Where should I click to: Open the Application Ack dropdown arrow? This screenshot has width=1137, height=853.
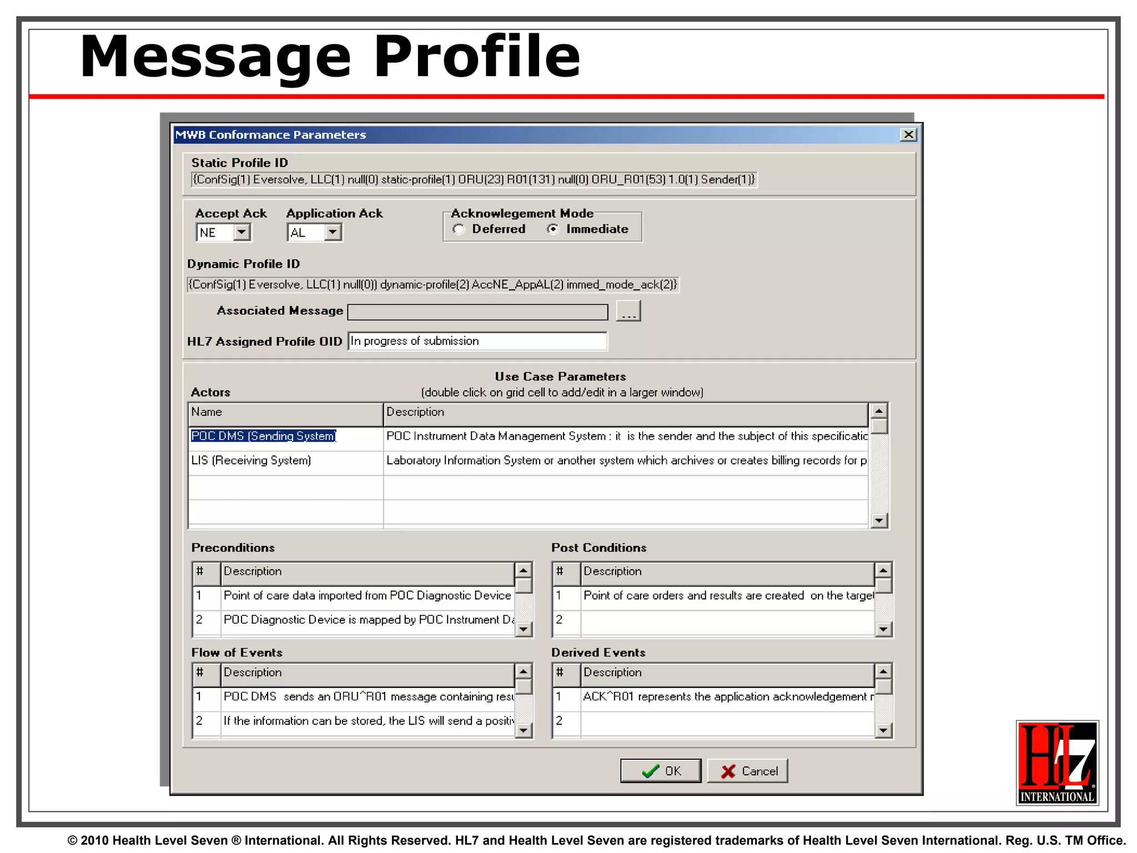333,232
